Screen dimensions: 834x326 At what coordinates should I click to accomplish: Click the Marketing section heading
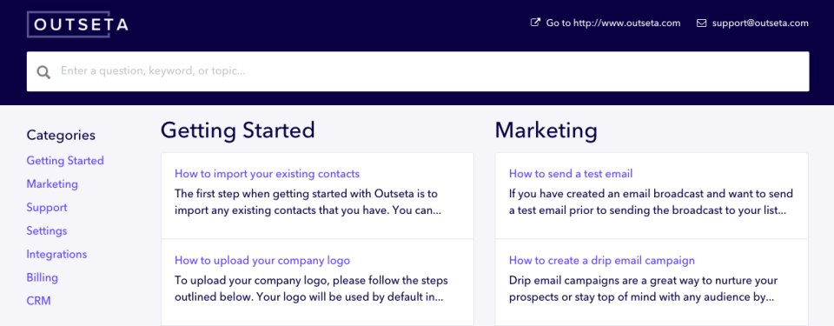(546, 131)
